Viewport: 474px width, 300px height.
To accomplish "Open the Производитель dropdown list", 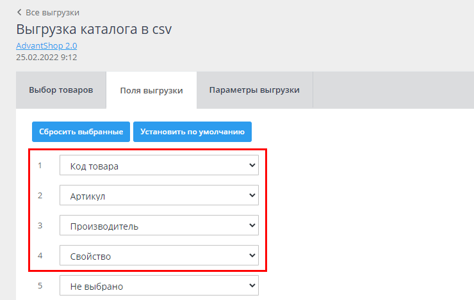I will pyautogui.click(x=159, y=226).
